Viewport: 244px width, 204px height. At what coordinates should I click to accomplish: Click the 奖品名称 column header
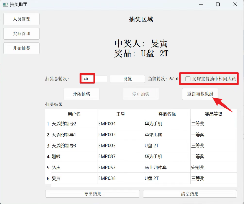tap(167, 114)
